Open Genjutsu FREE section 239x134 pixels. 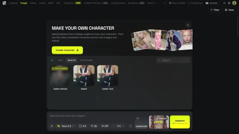(x=73, y=3)
